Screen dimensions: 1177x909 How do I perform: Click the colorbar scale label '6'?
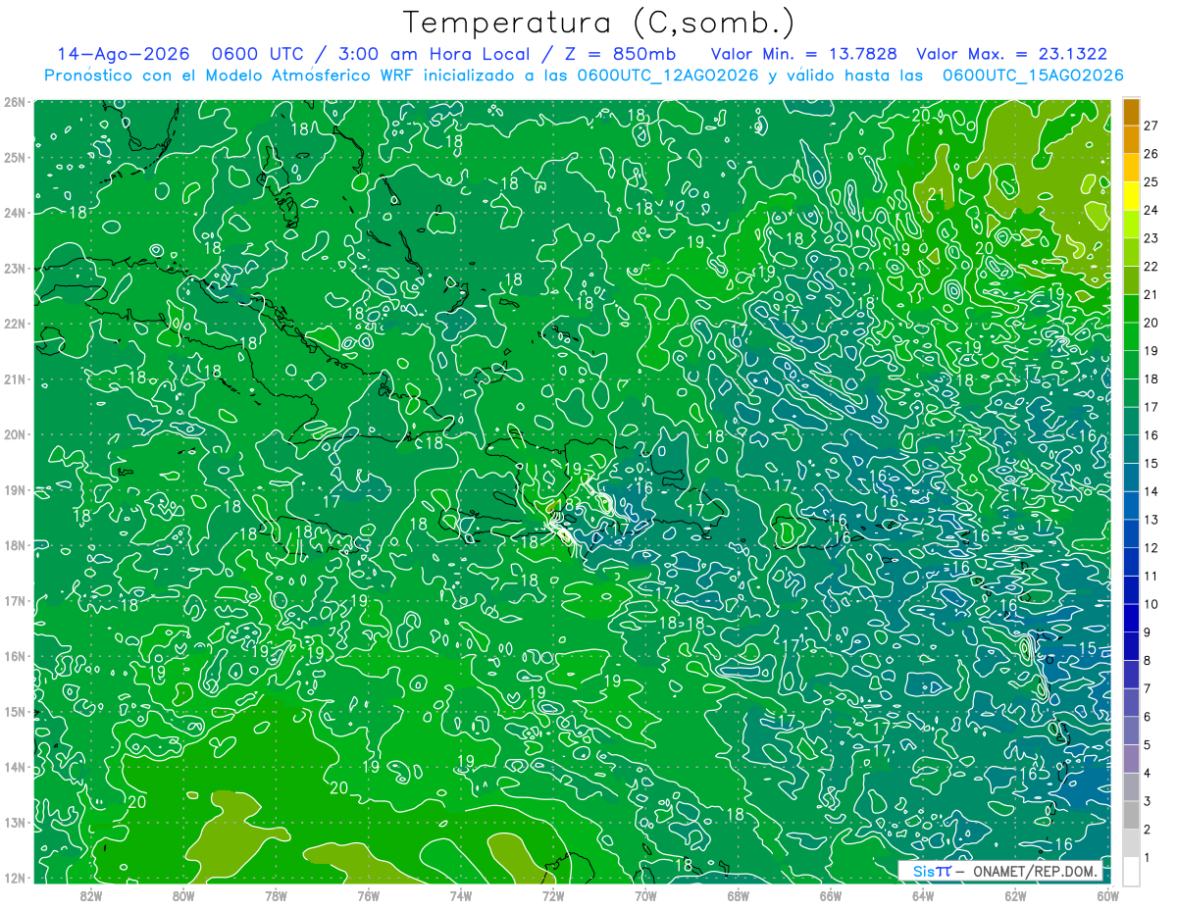[1148, 717]
